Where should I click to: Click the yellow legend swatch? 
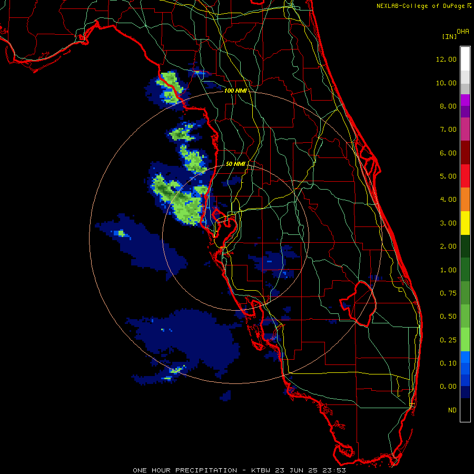click(x=465, y=223)
